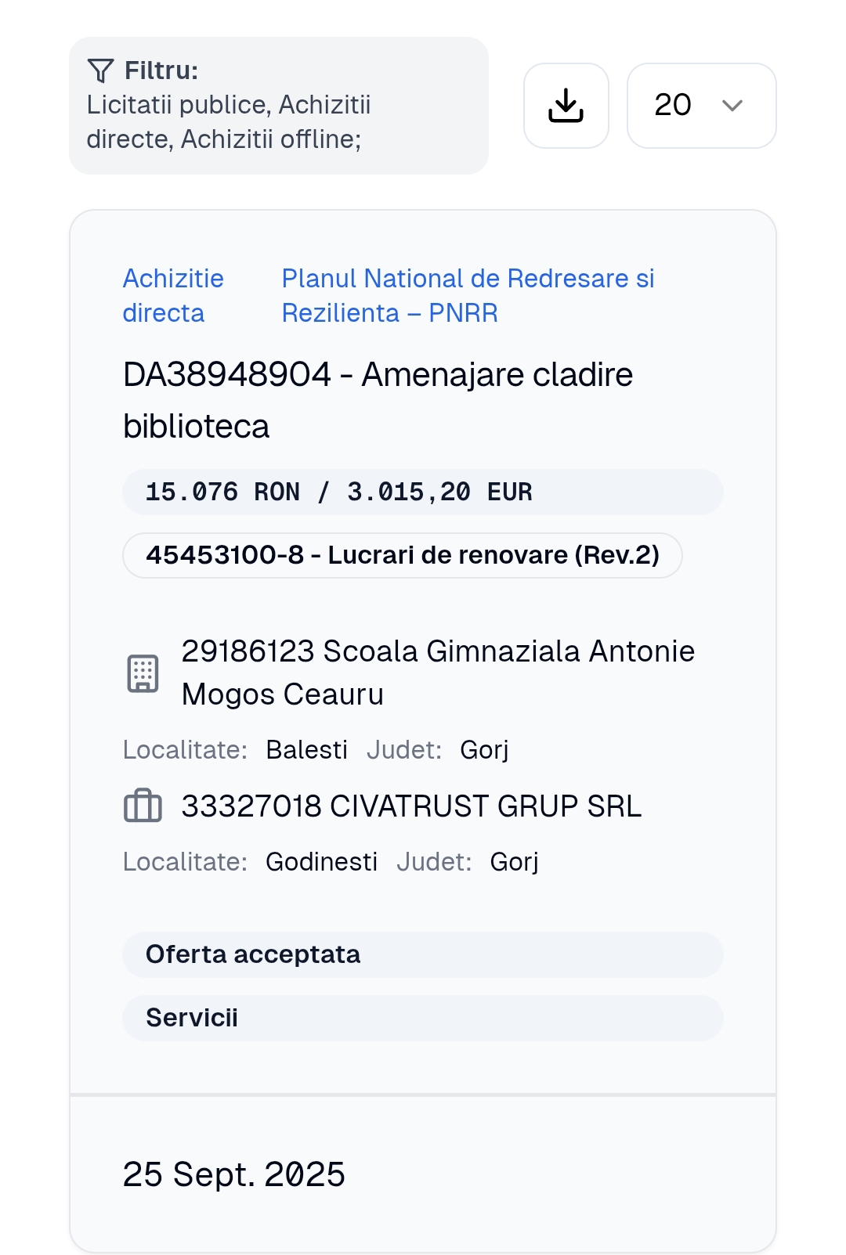Click the Godinesti locality value
846x1255 pixels.
pos(321,862)
